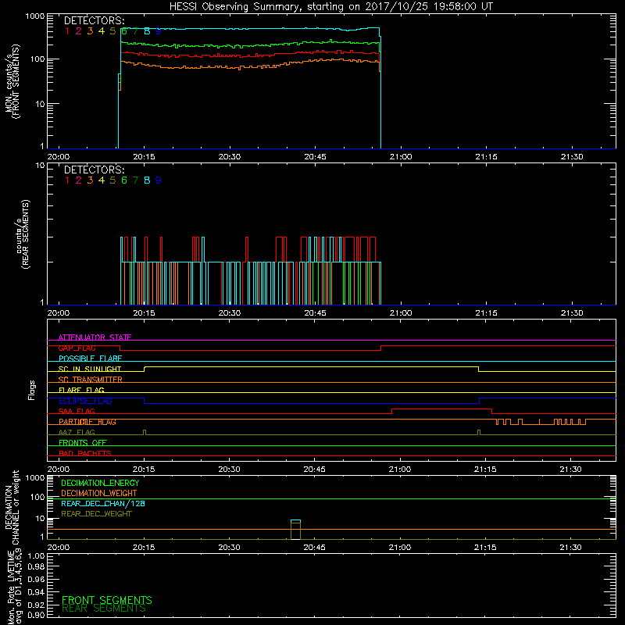Click the 'DECIMATION CHANNEL or weight' axis label
The height and width of the screenshot is (625, 625).
click(x=12, y=507)
